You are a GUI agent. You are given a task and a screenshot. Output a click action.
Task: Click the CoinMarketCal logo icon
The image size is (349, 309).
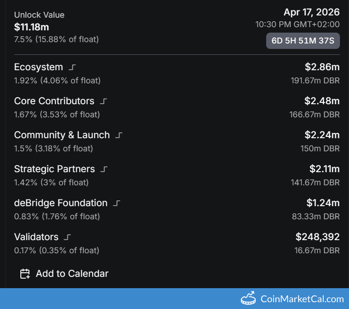pyautogui.click(x=249, y=299)
